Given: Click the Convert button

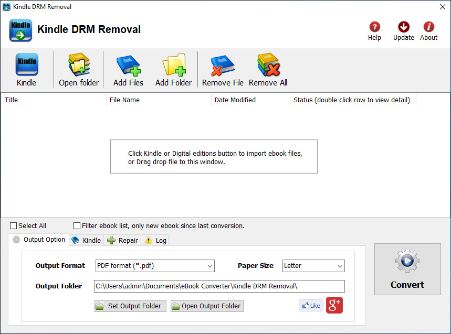Looking at the screenshot, I should pyautogui.click(x=407, y=269).
